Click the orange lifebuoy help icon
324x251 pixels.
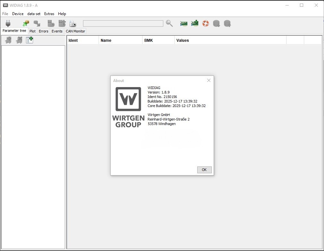point(206,23)
